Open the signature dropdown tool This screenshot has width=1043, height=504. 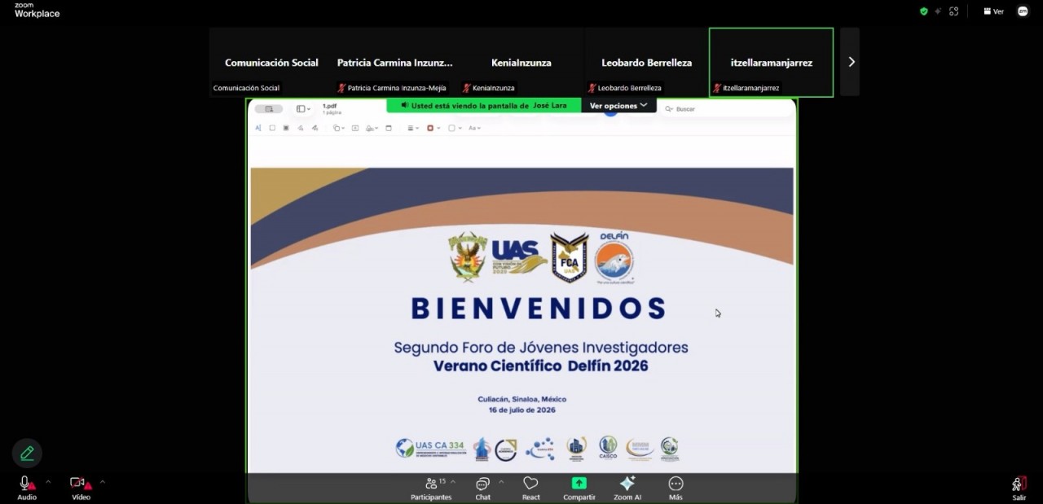pos(372,128)
